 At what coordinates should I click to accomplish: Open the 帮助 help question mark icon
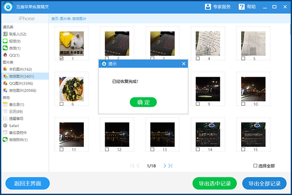[x=242, y=7]
